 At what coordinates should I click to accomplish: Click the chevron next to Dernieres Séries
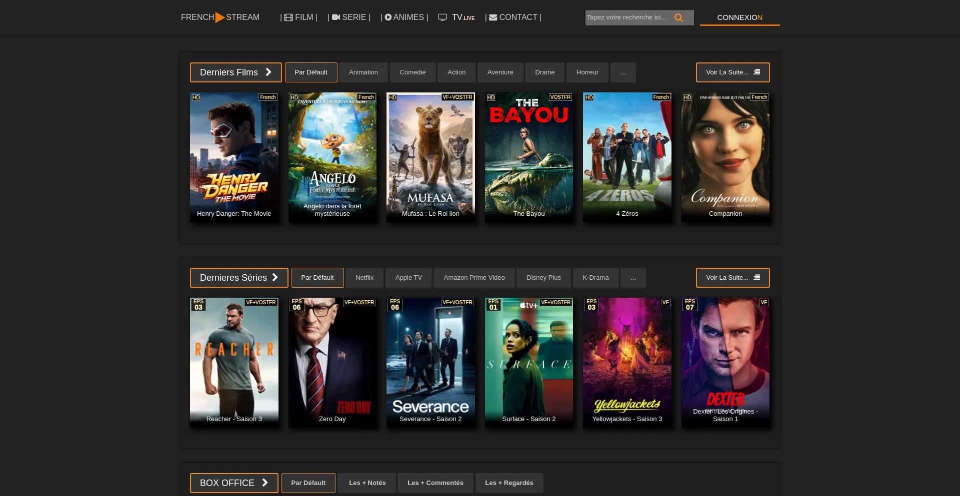275,277
